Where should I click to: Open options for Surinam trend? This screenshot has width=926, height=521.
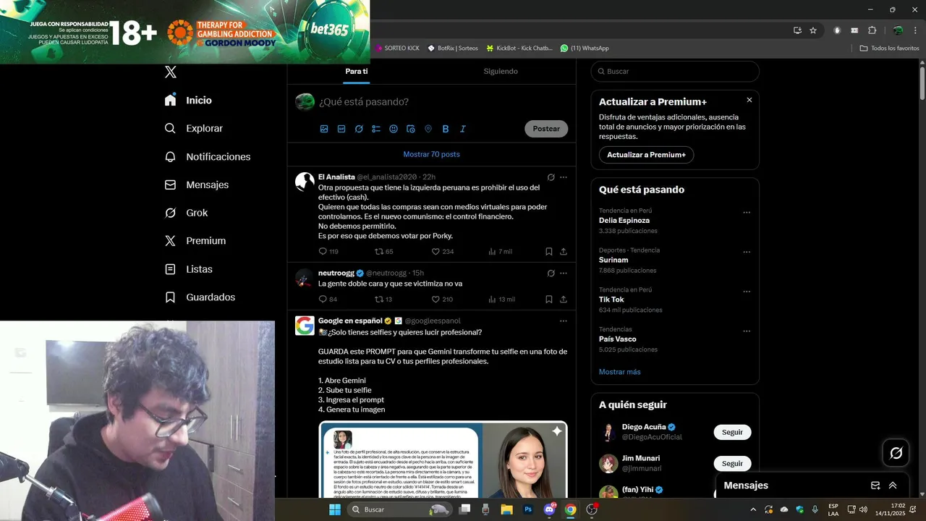pyautogui.click(x=747, y=253)
